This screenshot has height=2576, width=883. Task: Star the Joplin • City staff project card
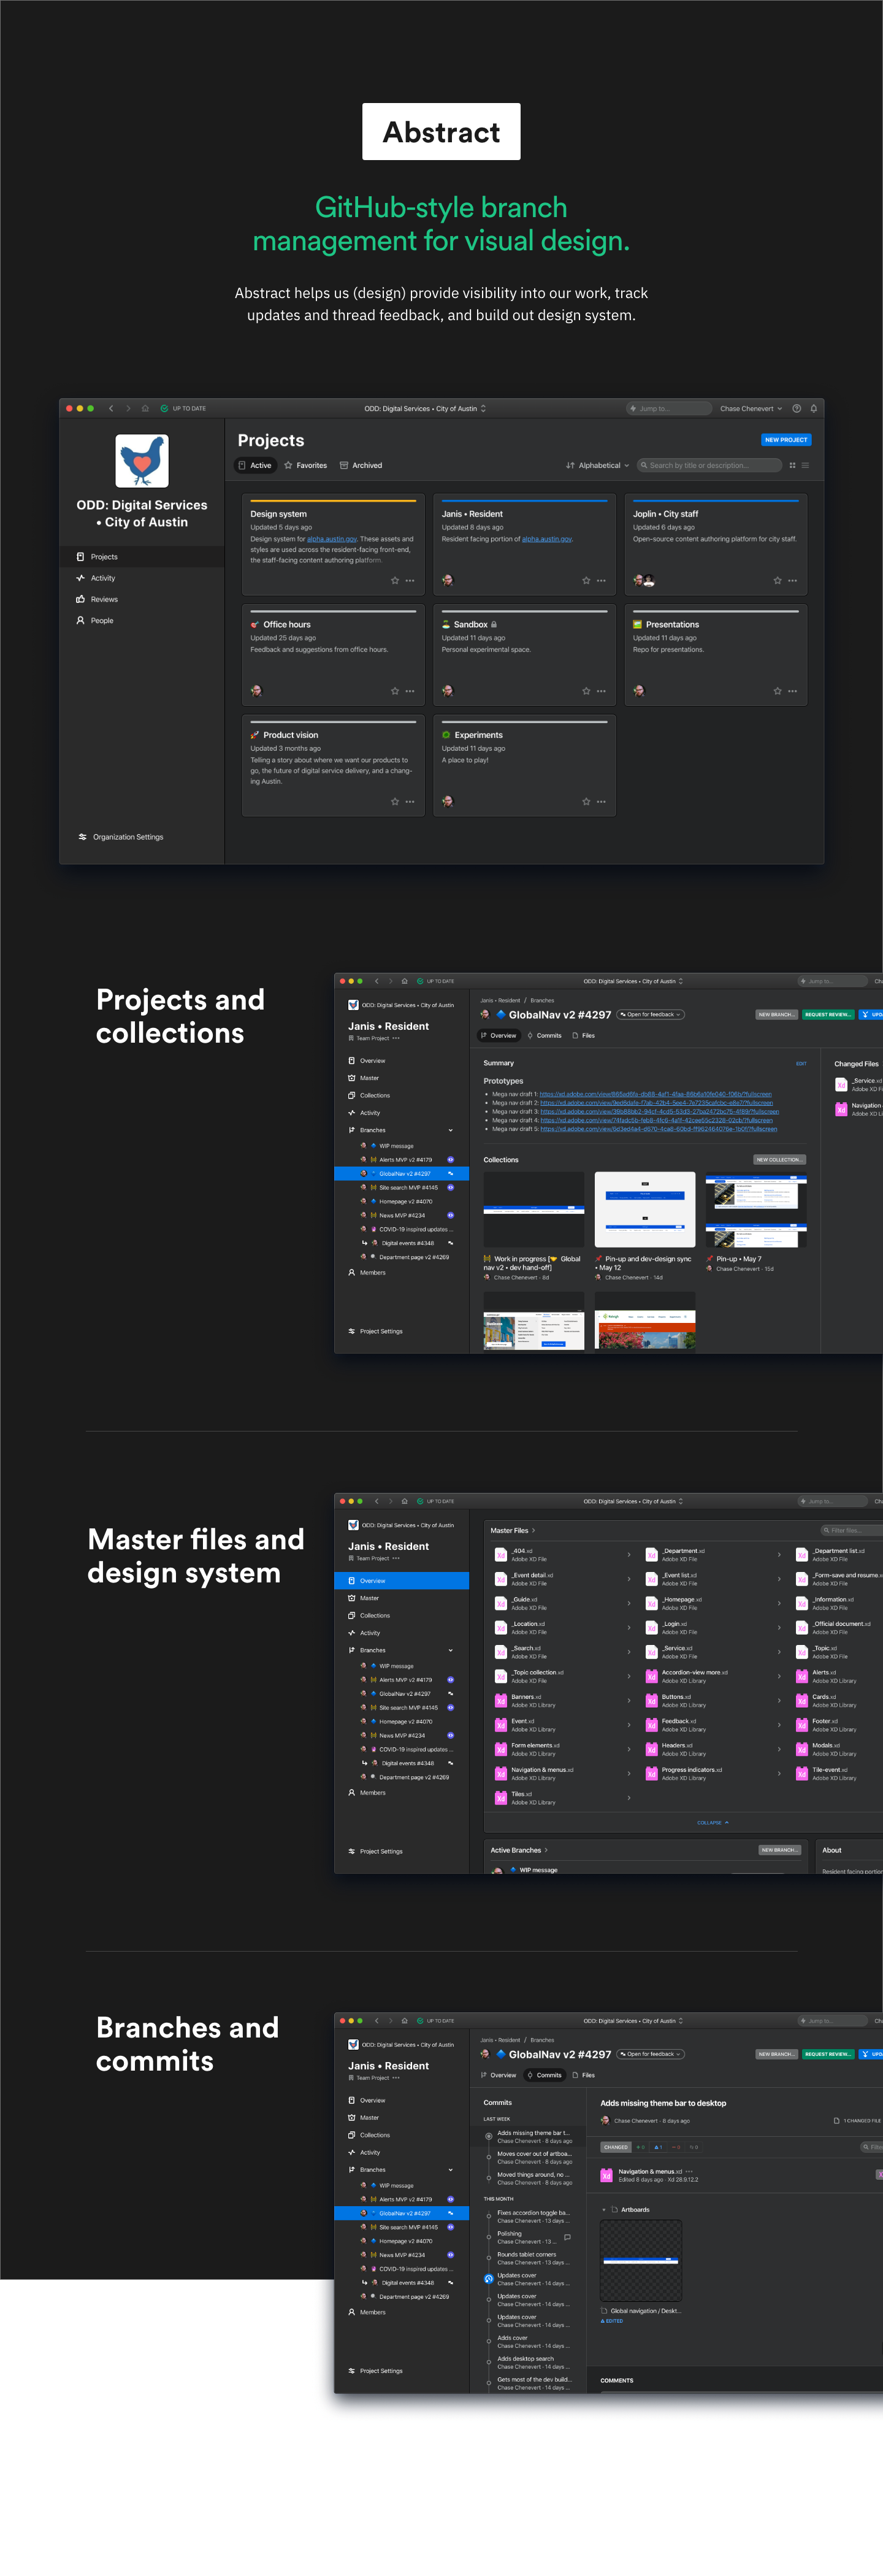tap(777, 580)
